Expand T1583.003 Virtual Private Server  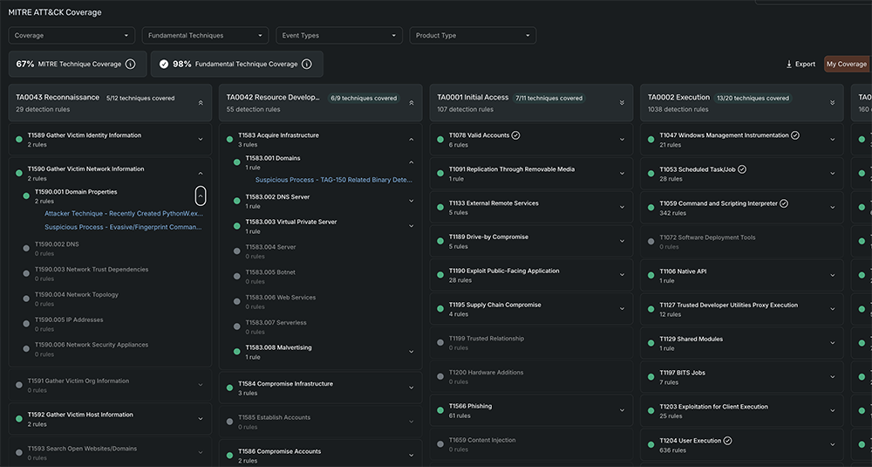[412, 226]
